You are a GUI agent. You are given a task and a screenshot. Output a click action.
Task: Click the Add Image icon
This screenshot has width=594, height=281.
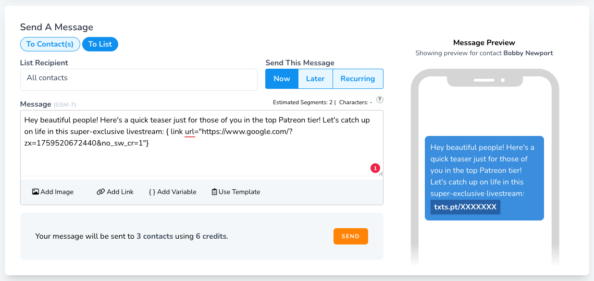point(36,191)
